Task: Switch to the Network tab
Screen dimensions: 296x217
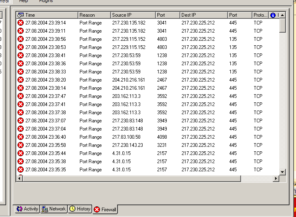Action: tap(54, 209)
